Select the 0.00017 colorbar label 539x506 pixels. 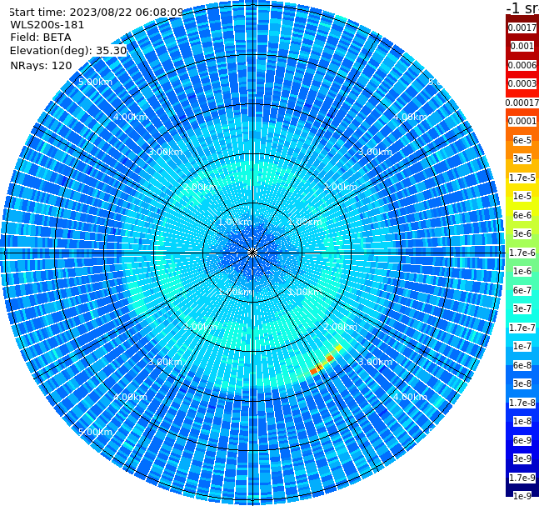coord(522,103)
